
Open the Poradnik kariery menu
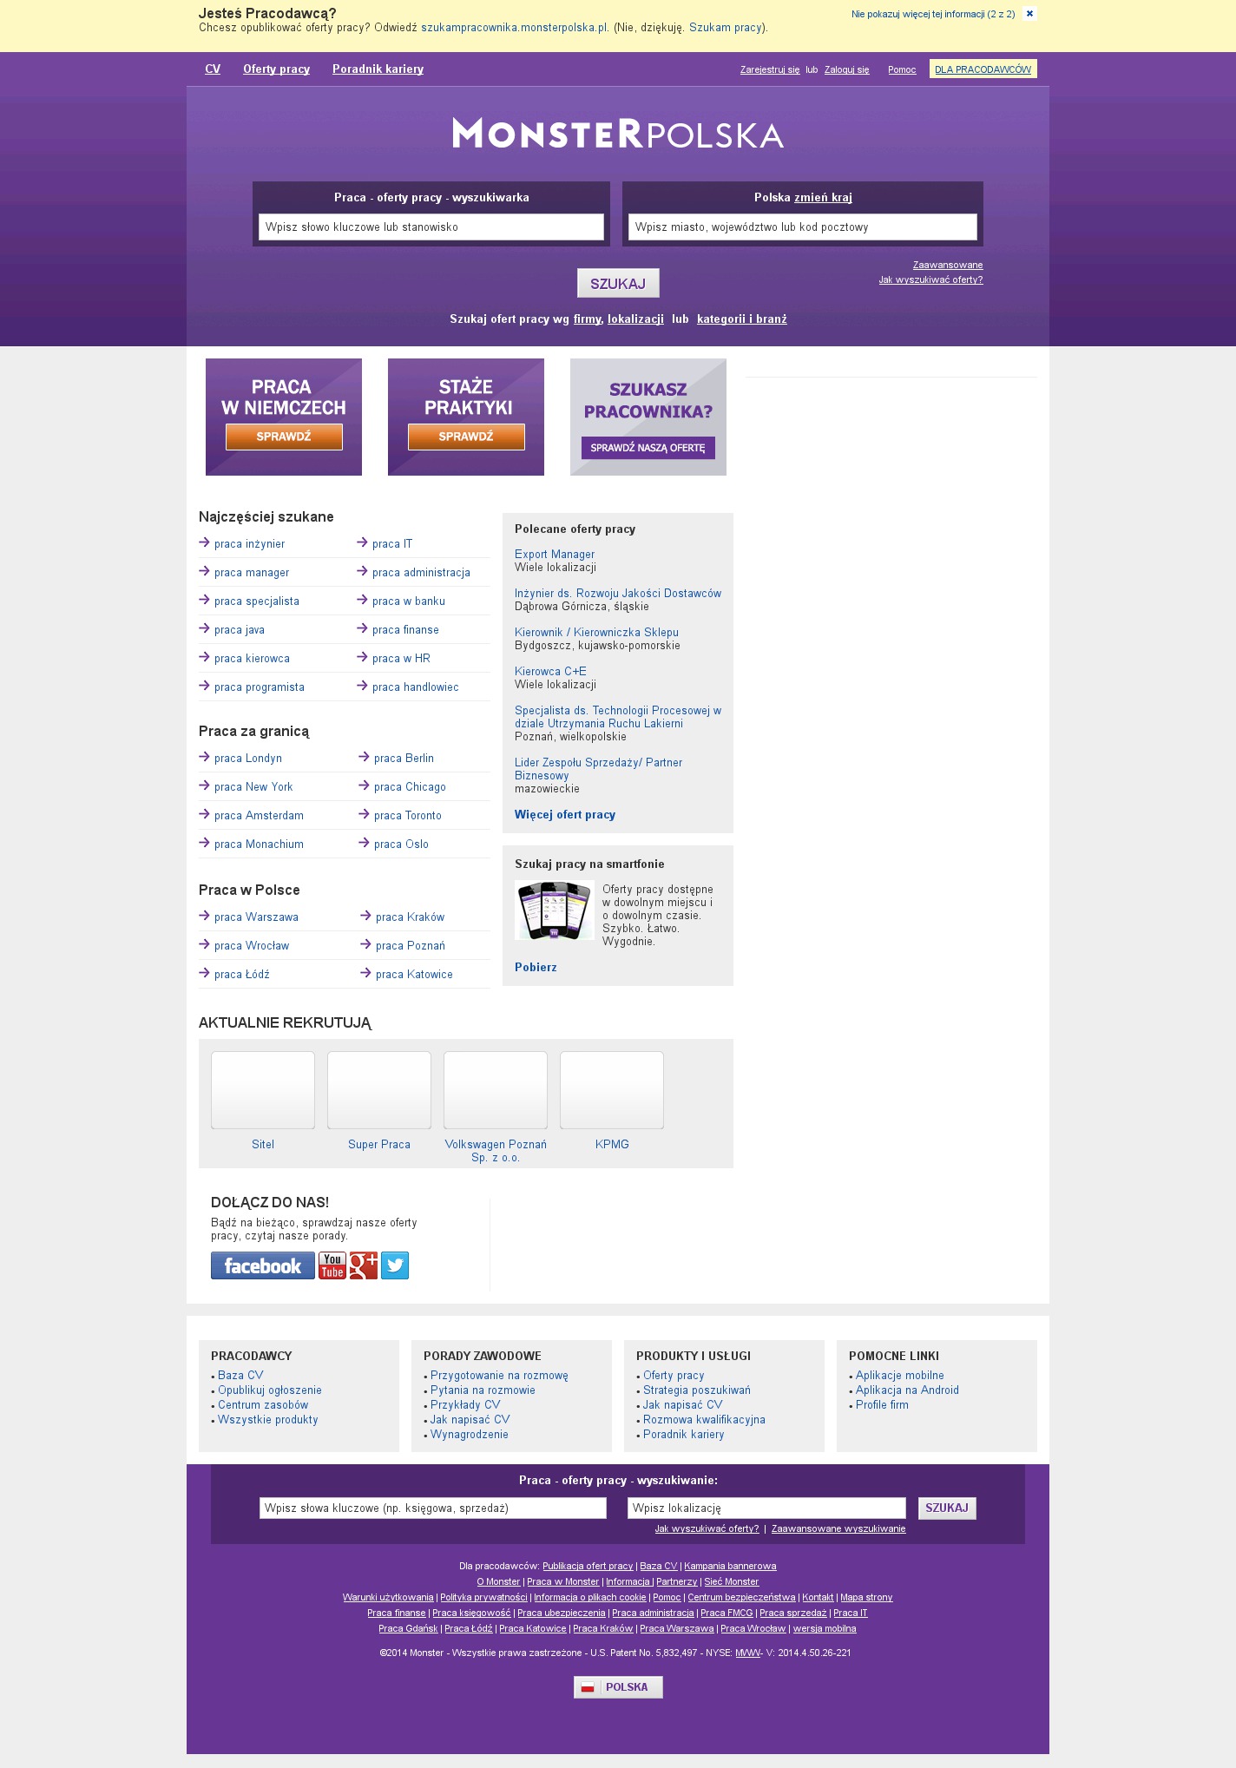click(x=378, y=69)
